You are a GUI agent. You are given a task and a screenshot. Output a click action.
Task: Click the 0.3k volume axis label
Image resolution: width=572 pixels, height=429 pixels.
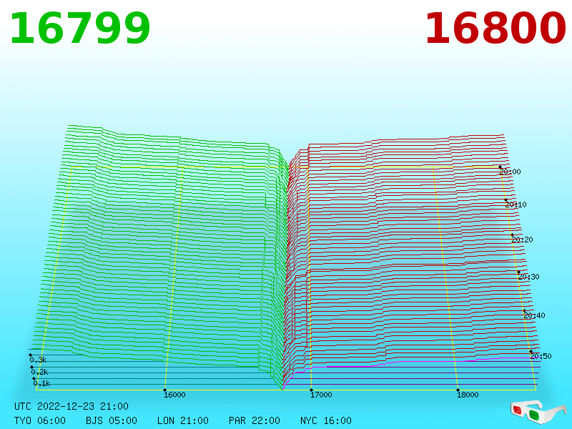pyautogui.click(x=38, y=360)
